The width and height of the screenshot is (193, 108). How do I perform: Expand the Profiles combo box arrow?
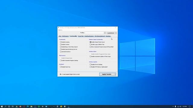pos(105,33)
